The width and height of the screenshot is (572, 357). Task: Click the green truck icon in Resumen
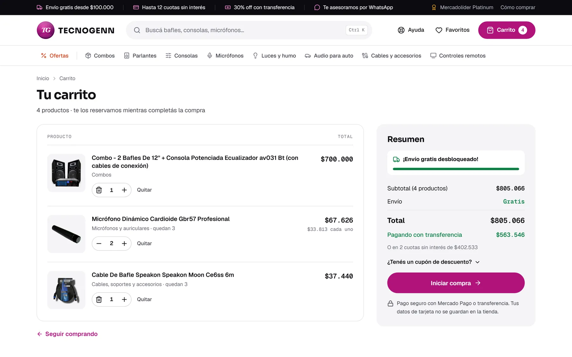(x=396, y=159)
